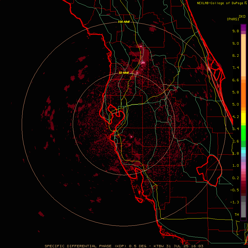
Task: Click the 4.2 value on the legend
Action: coord(236,117)
